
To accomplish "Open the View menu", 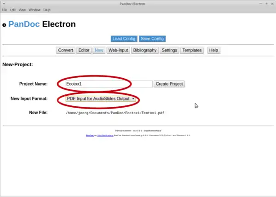I will point(22,10).
